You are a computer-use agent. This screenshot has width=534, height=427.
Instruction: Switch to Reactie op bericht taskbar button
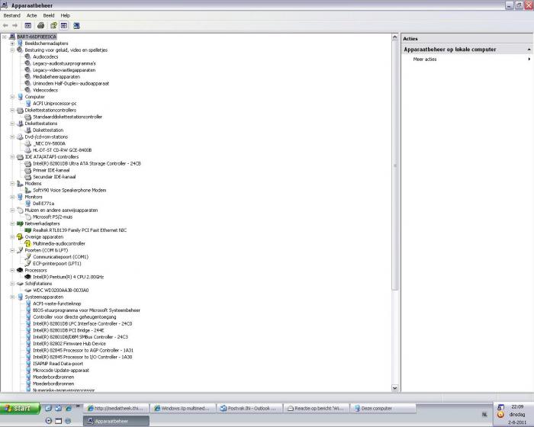pos(316,408)
